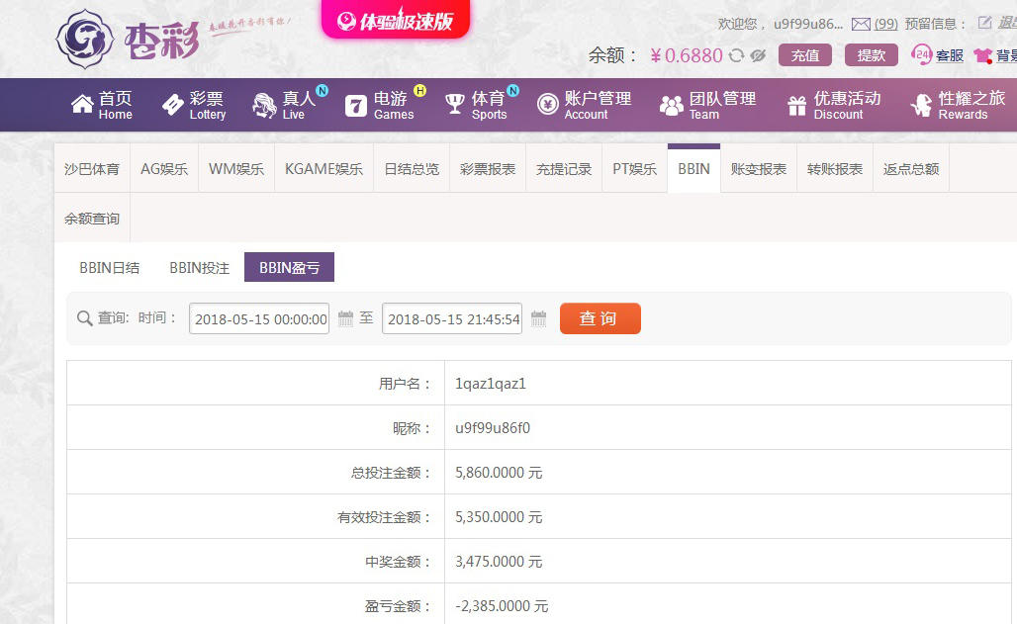Click the total bet value 5,860.0000 元
Viewport: 1017px width, 624px height.
tap(499, 473)
